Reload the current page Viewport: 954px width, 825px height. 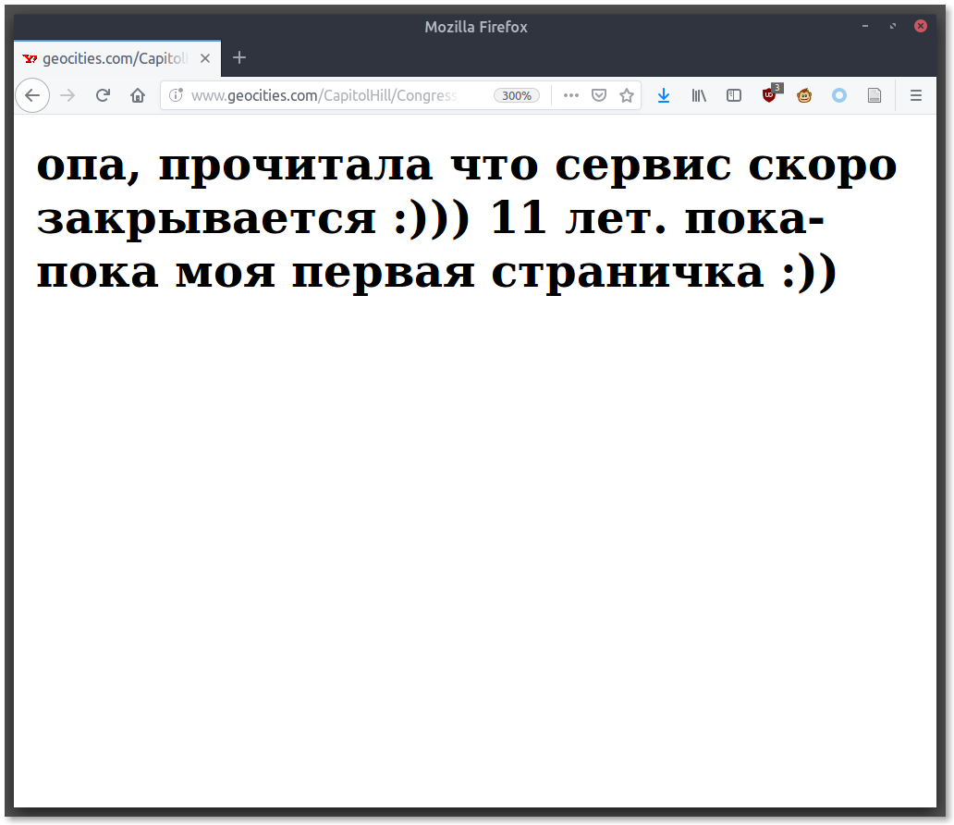103,95
